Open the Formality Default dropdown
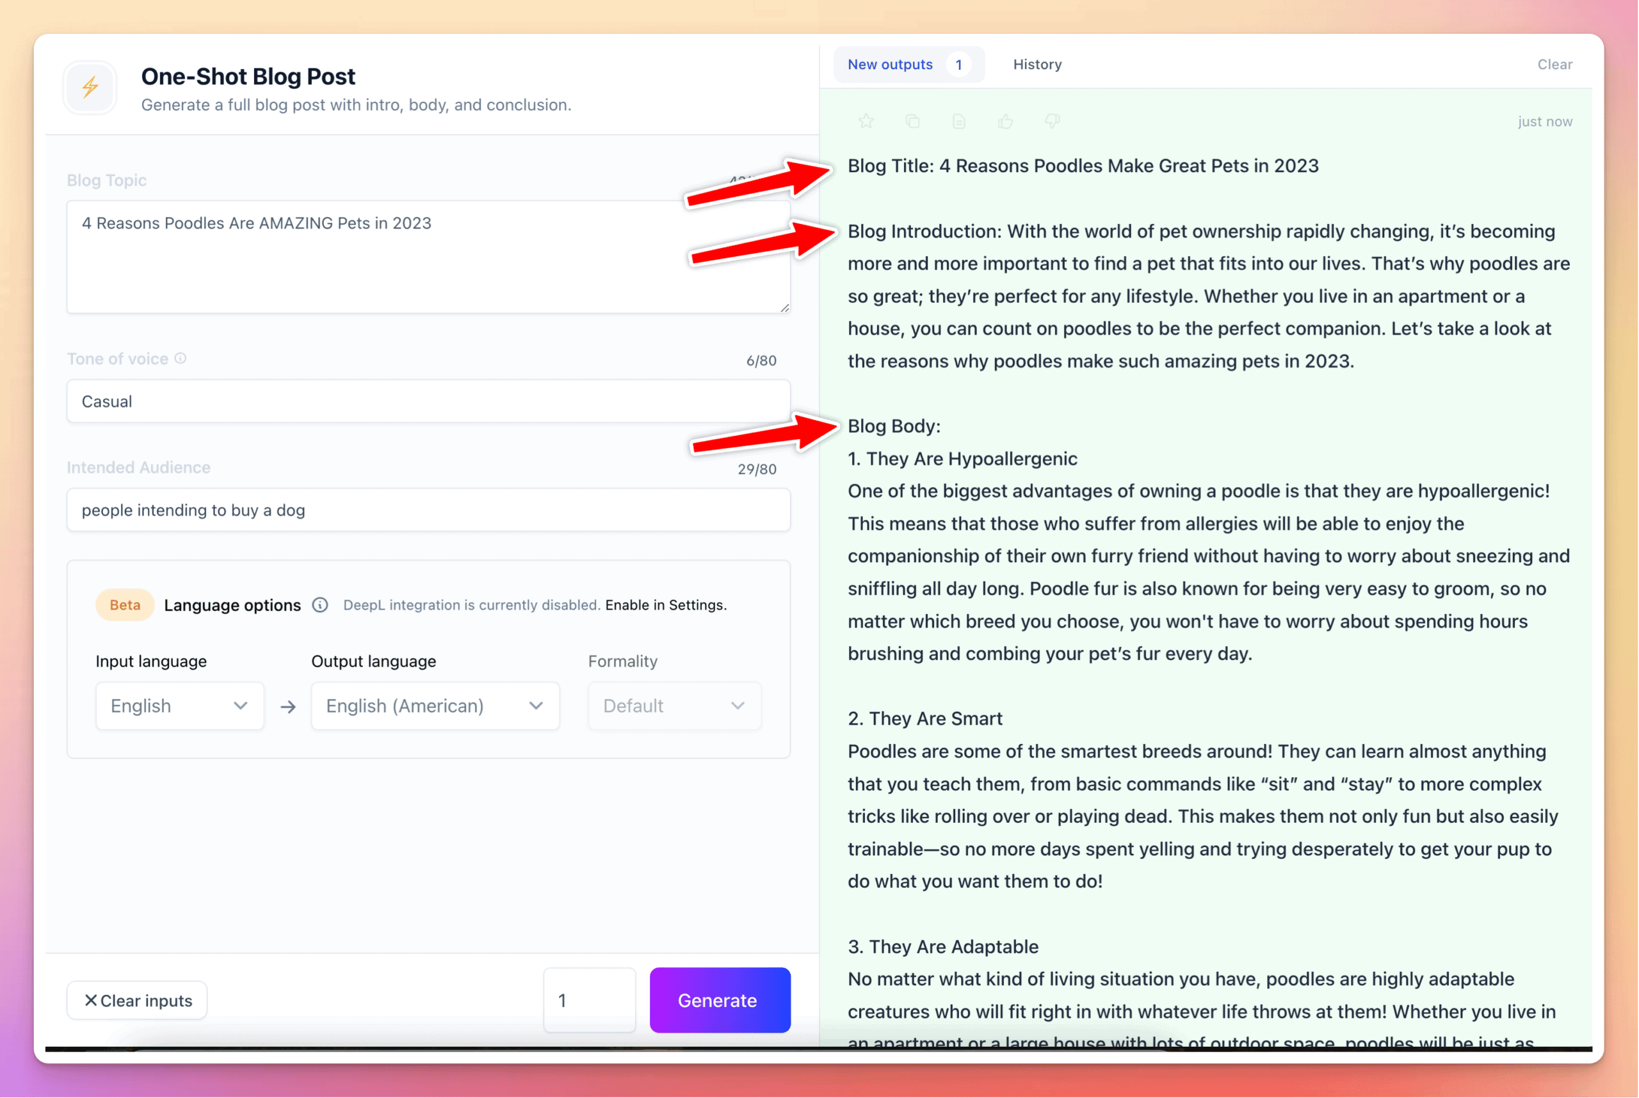The width and height of the screenshot is (1639, 1098). [674, 706]
